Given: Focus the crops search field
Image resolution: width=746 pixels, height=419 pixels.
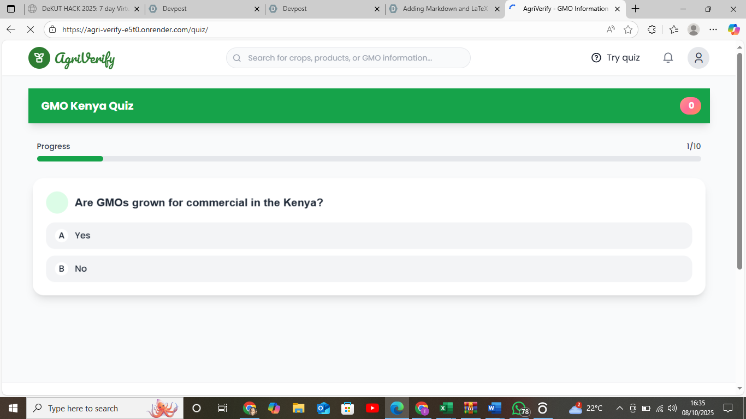Looking at the screenshot, I should point(348,58).
